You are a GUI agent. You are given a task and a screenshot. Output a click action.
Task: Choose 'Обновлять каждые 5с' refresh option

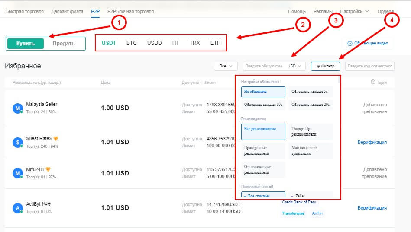tap(310, 92)
